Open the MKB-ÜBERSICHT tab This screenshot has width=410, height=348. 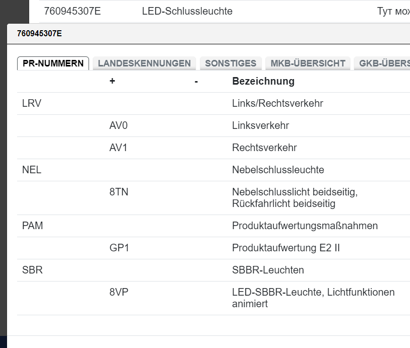pos(307,63)
